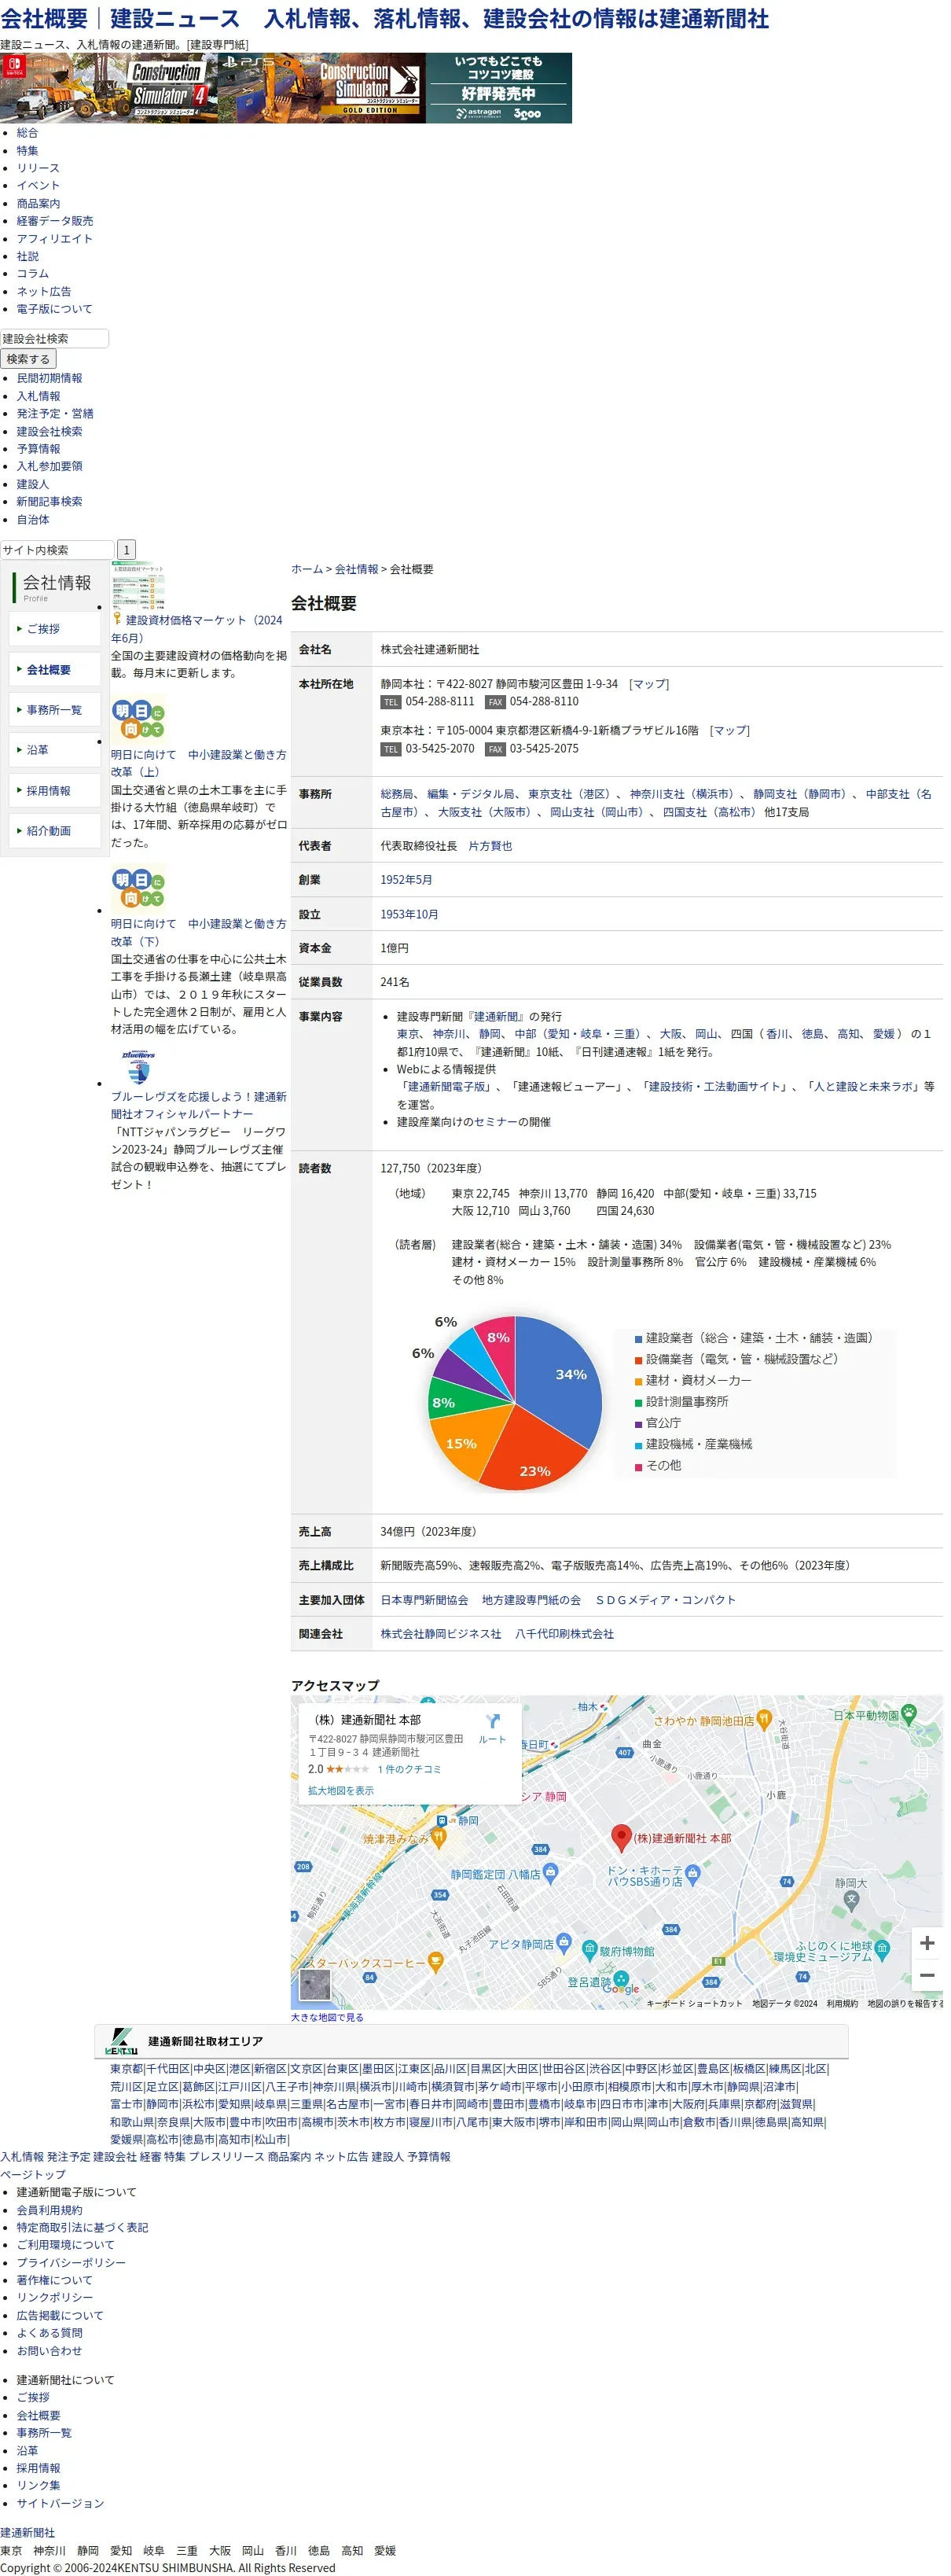This screenshot has width=951, height=2576.
Task: Open プライバシーポリシー footer link
Action: tap(71, 2262)
